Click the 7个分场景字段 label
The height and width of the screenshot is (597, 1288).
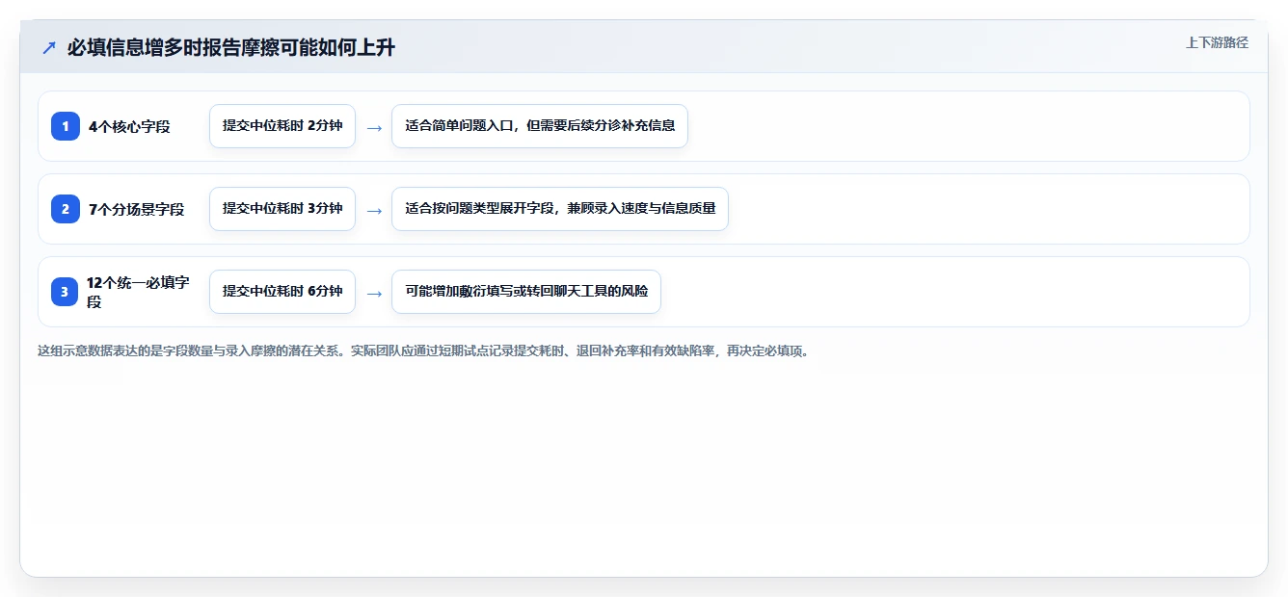136,209
